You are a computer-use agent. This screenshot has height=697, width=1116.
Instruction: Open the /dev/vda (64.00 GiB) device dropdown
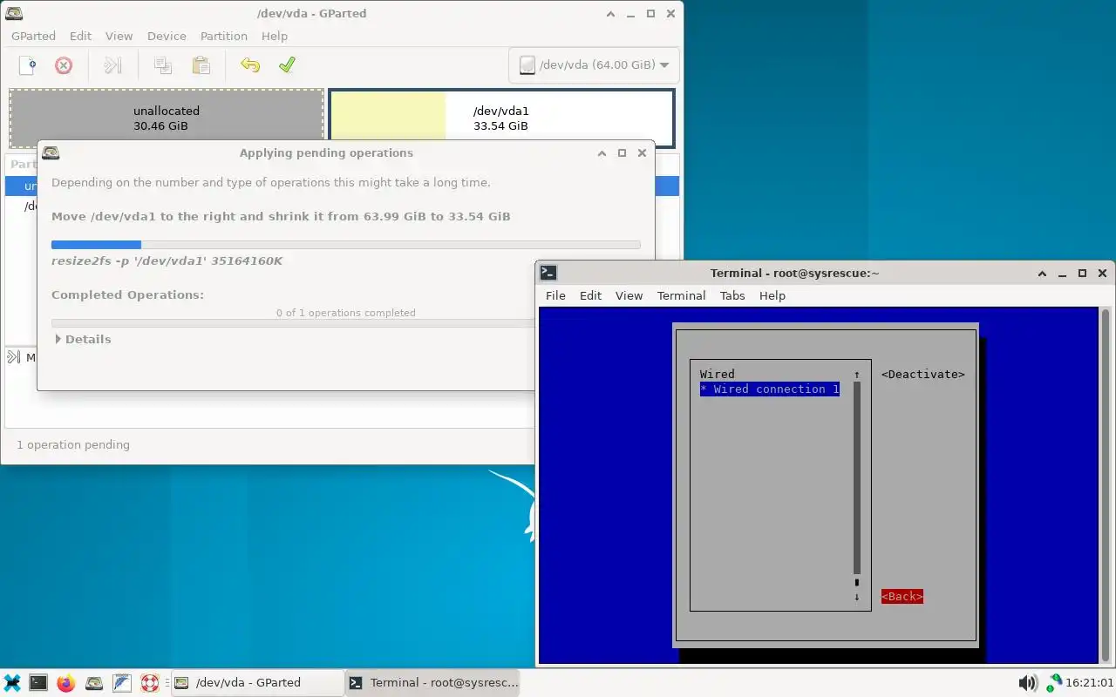(x=594, y=65)
